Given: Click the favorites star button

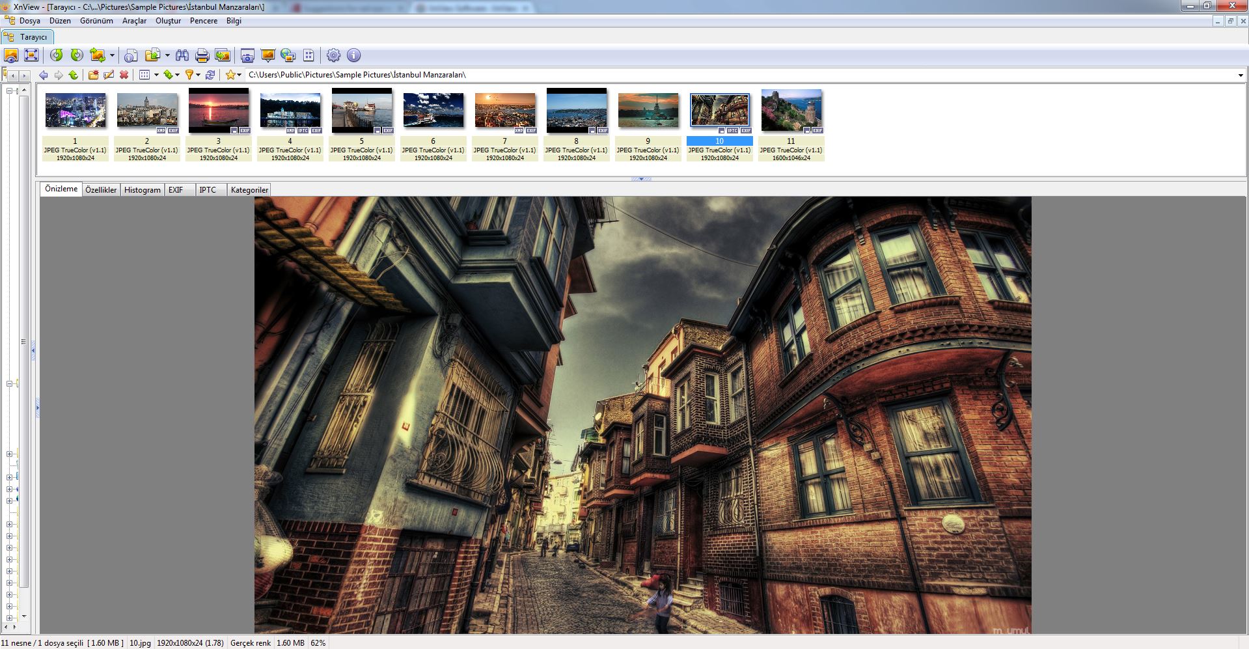Looking at the screenshot, I should (x=230, y=75).
